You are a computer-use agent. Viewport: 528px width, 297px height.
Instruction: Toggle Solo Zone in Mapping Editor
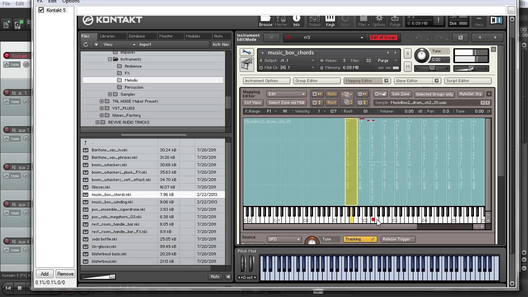[x=401, y=94]
